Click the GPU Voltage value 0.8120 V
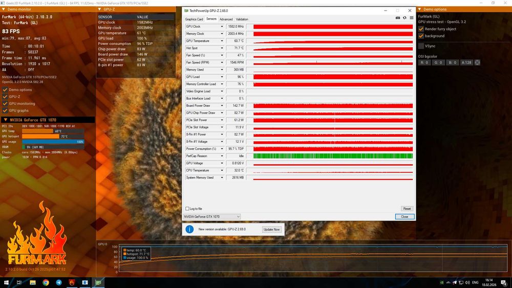The height and width of the screenshot is (288, 512). click(235, 163)
